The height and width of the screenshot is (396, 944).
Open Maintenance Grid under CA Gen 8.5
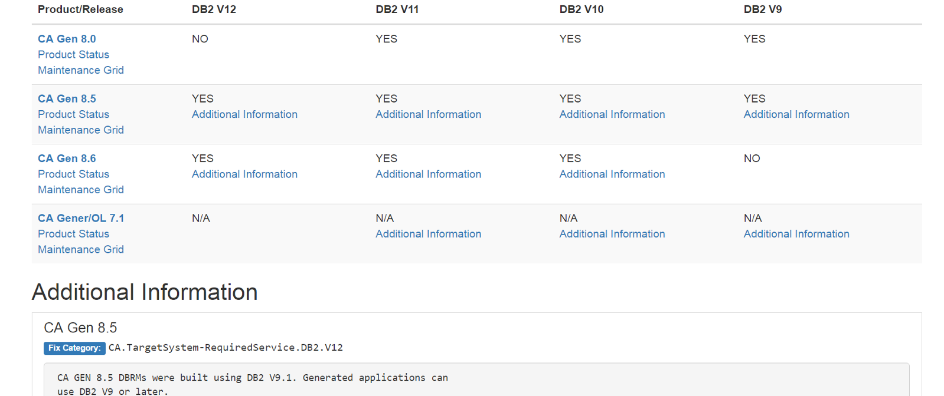81,130
